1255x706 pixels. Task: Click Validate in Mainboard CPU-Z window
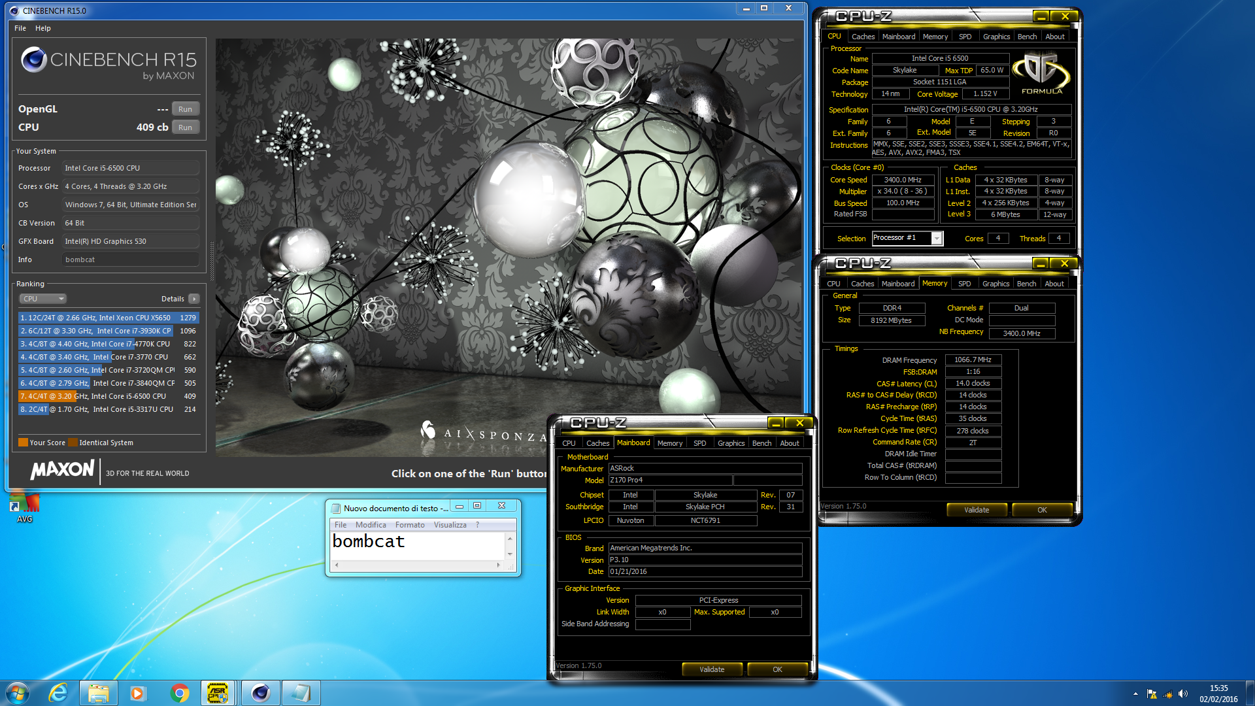[x=712, y=669]
